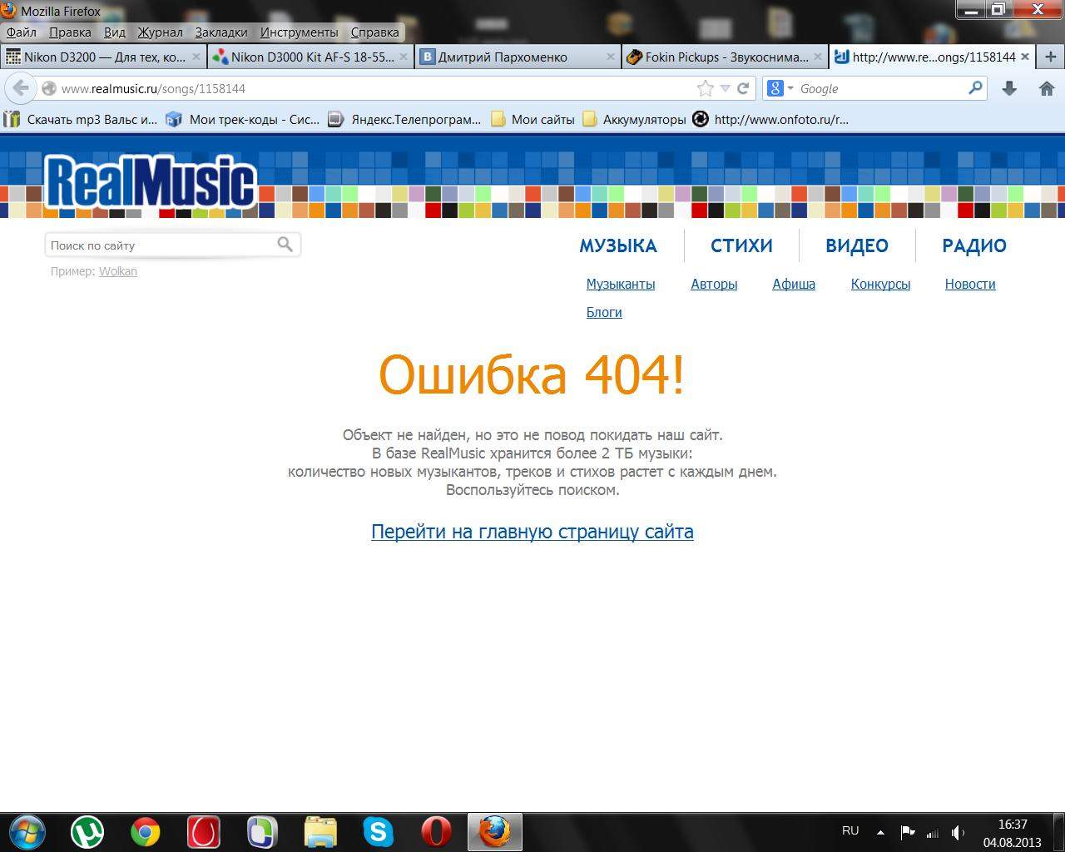Image resolution: width=1065 pixels, height=852 pixels.
Task: Reload the page with the refresh icon
Action: click(743, 88)
